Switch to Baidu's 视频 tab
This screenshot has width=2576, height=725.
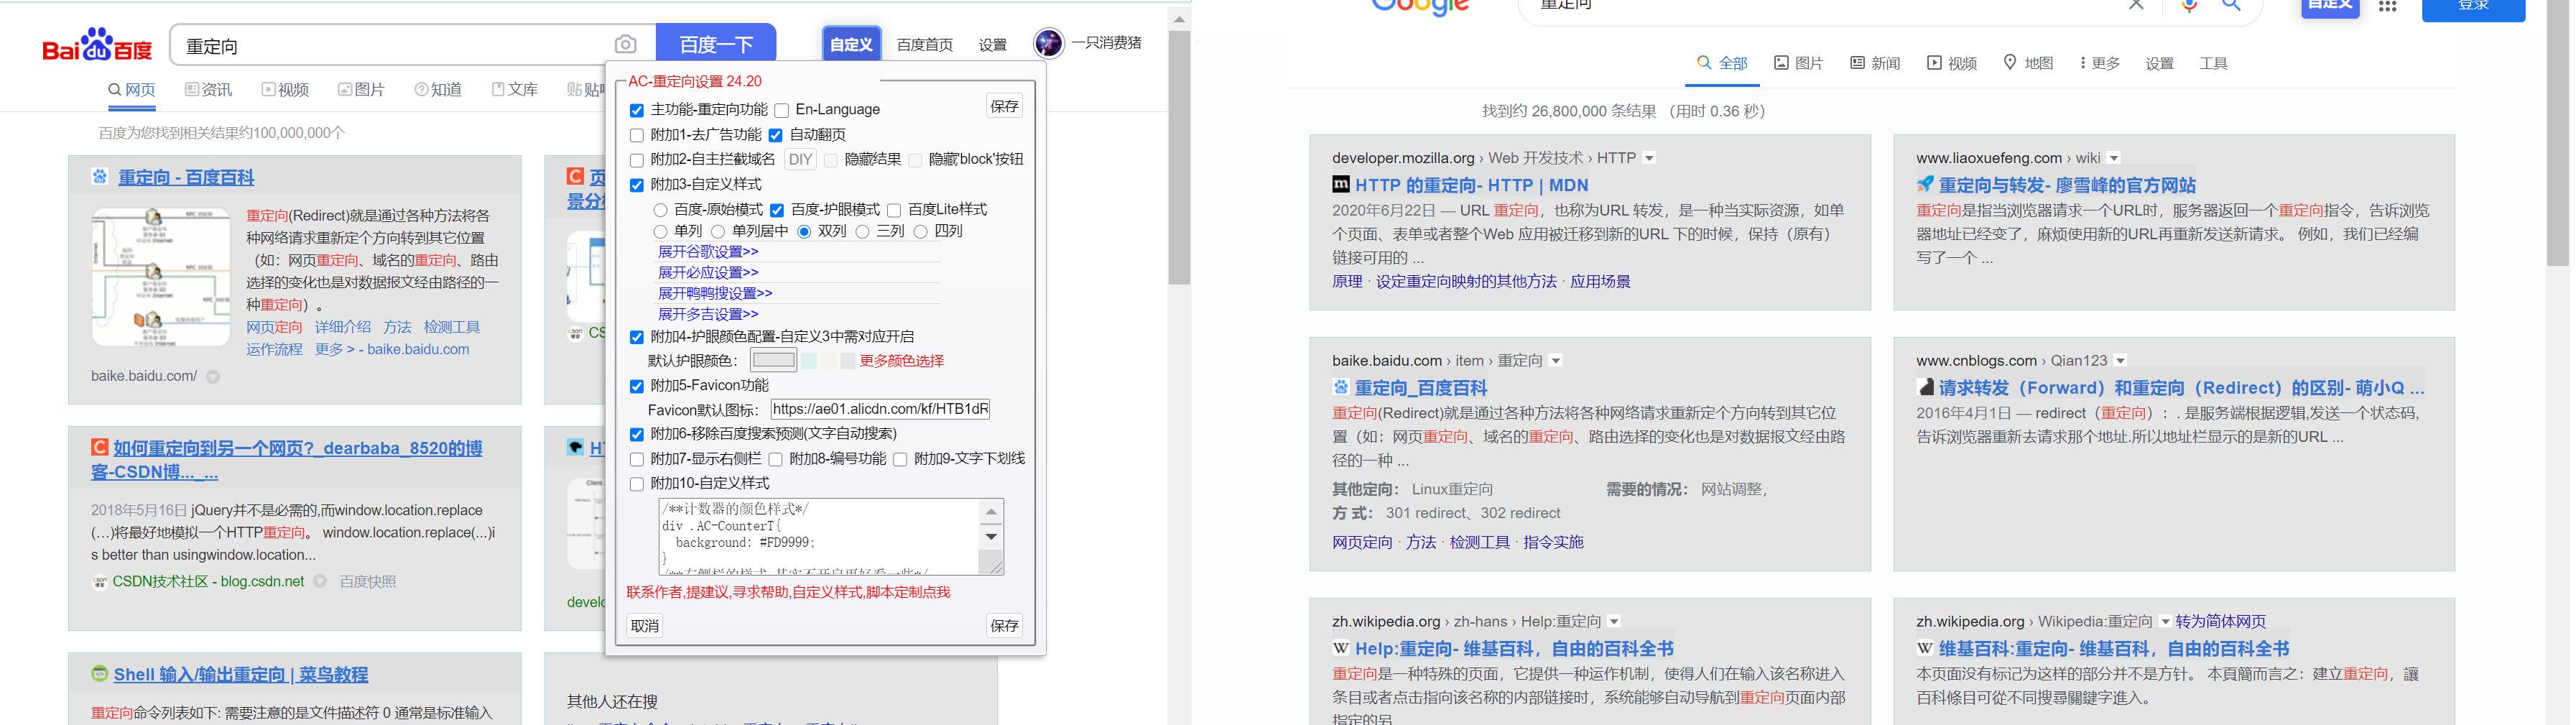(286, 89)
